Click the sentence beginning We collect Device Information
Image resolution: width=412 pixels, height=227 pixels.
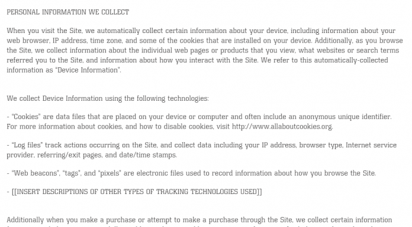click(x=108, y=98)
